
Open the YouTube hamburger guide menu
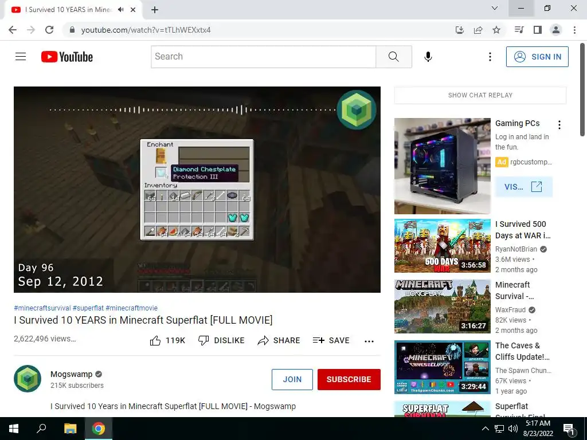(21, 57)
